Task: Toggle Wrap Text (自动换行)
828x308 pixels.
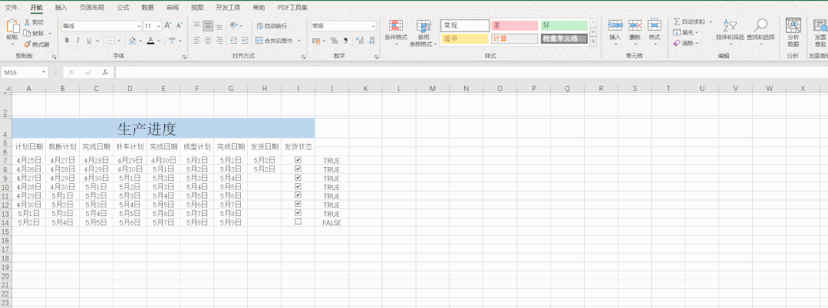Action: (272, 26)
